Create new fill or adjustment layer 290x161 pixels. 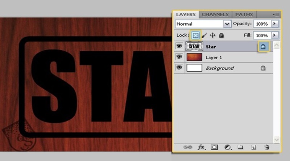tap(228, 147)
